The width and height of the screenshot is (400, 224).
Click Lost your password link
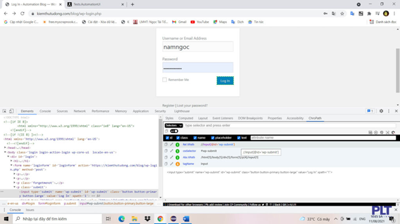[x=193, y=105]
